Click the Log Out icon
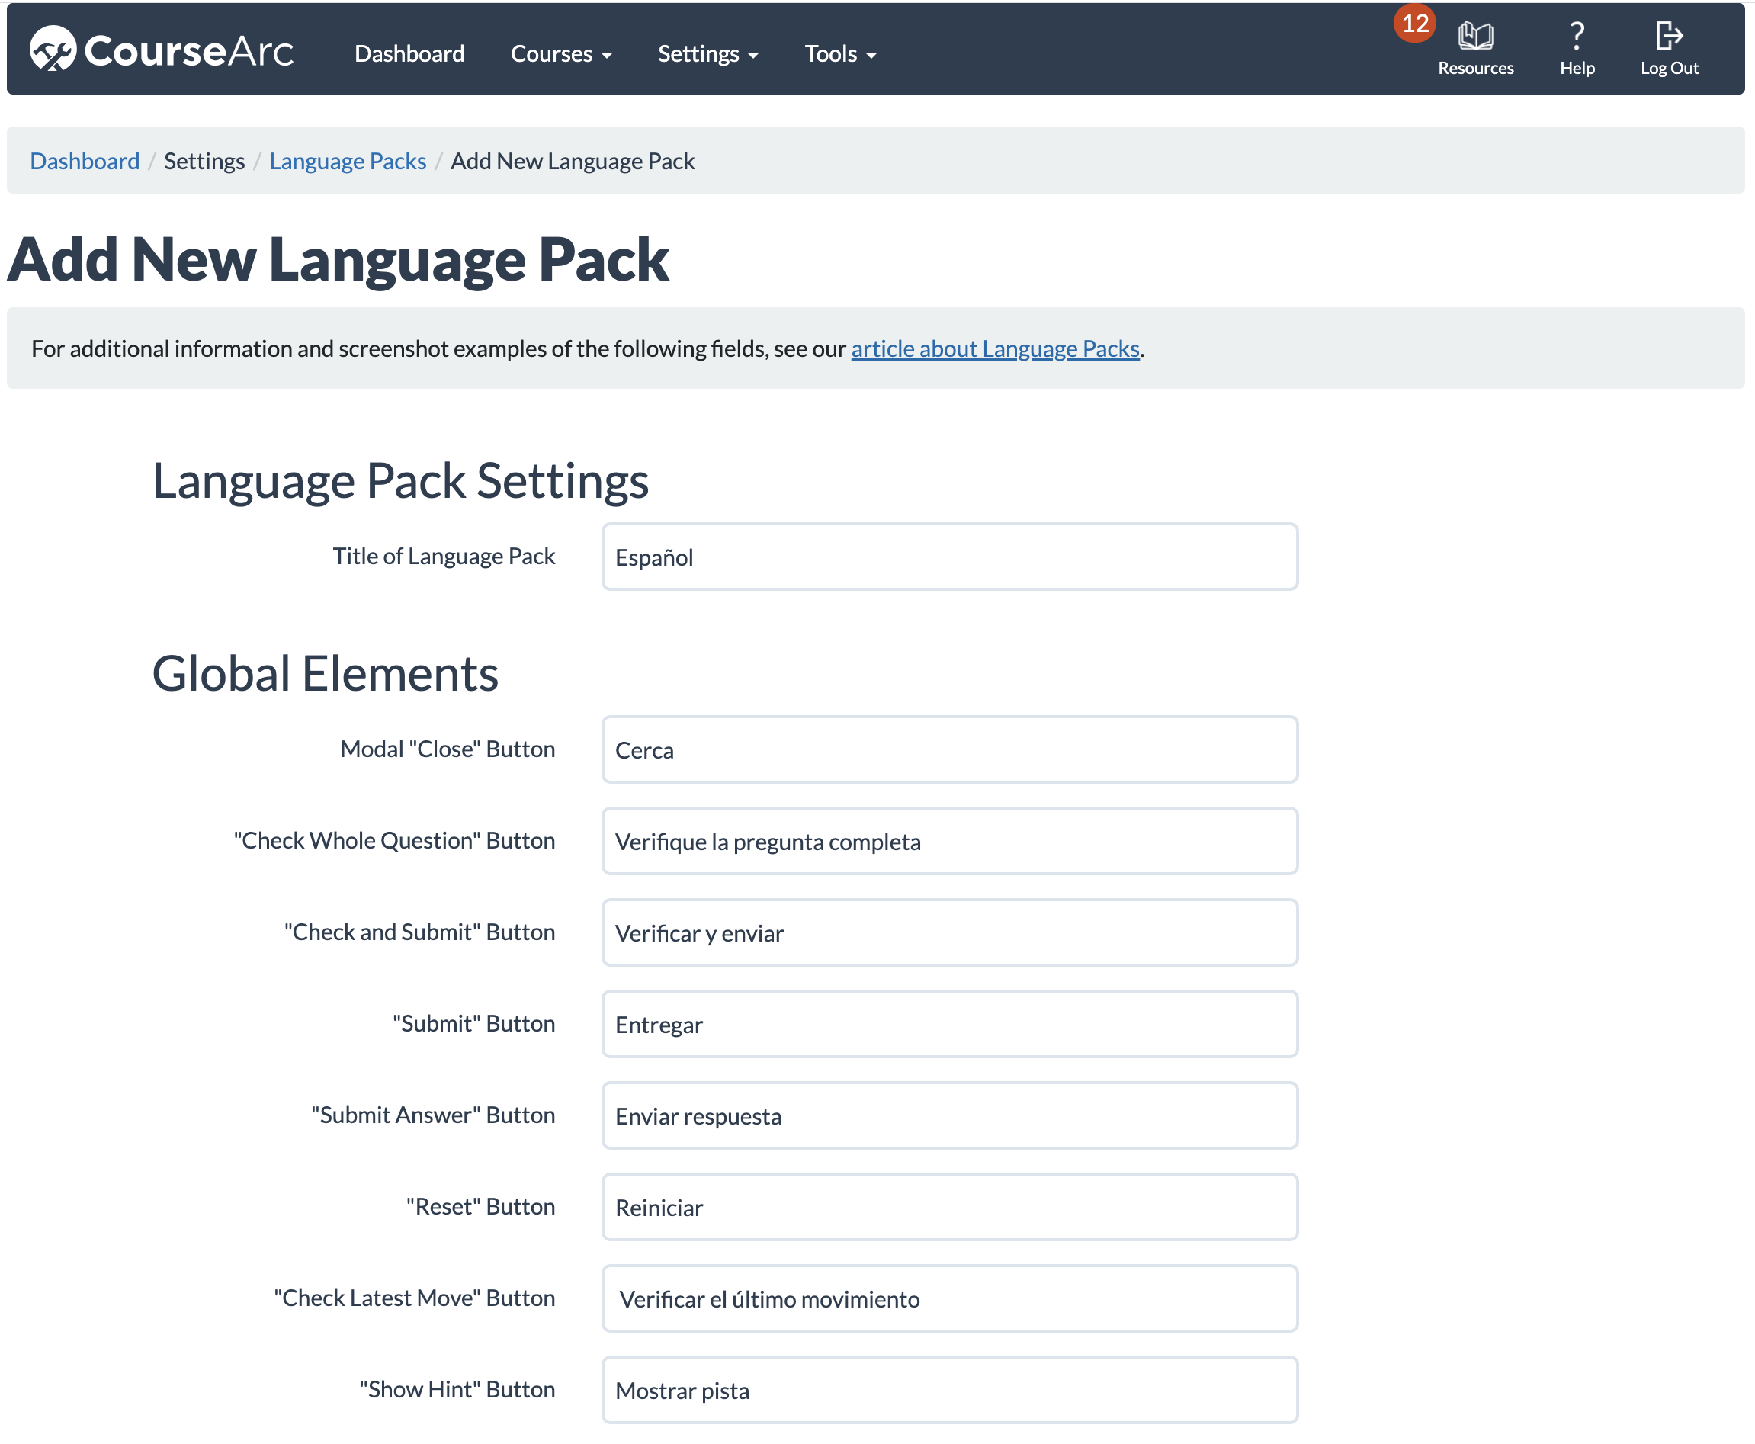Viewport: 1755px width, 1444px height. click(x=1669, y=37)
